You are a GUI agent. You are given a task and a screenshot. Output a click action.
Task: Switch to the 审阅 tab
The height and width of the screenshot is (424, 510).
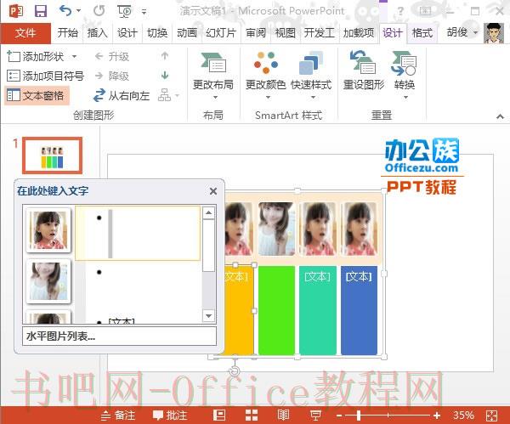coord(256,33)
